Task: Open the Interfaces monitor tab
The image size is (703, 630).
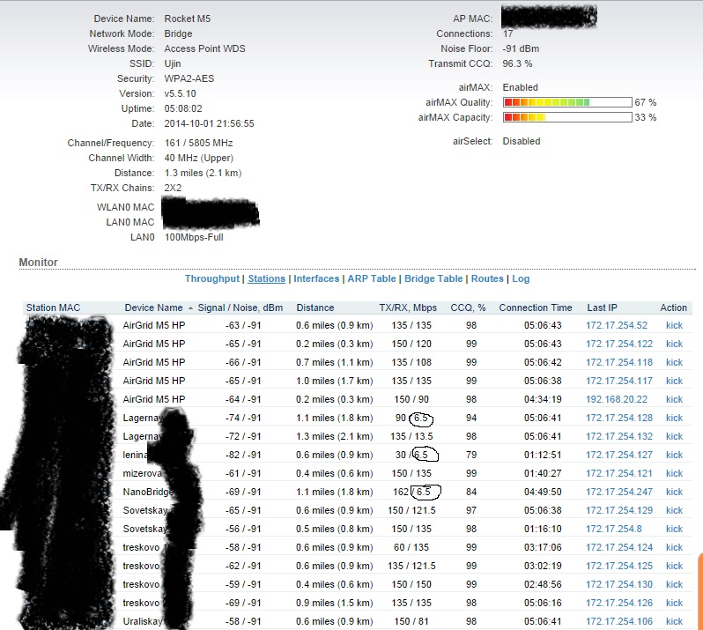Action: (x=316, y=278)
